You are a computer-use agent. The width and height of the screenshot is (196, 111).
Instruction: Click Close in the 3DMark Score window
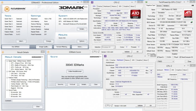click(x=96, y=84)
